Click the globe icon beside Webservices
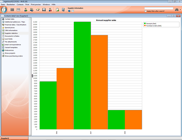This screenshot has height=140, width=182. pos(3,50)
